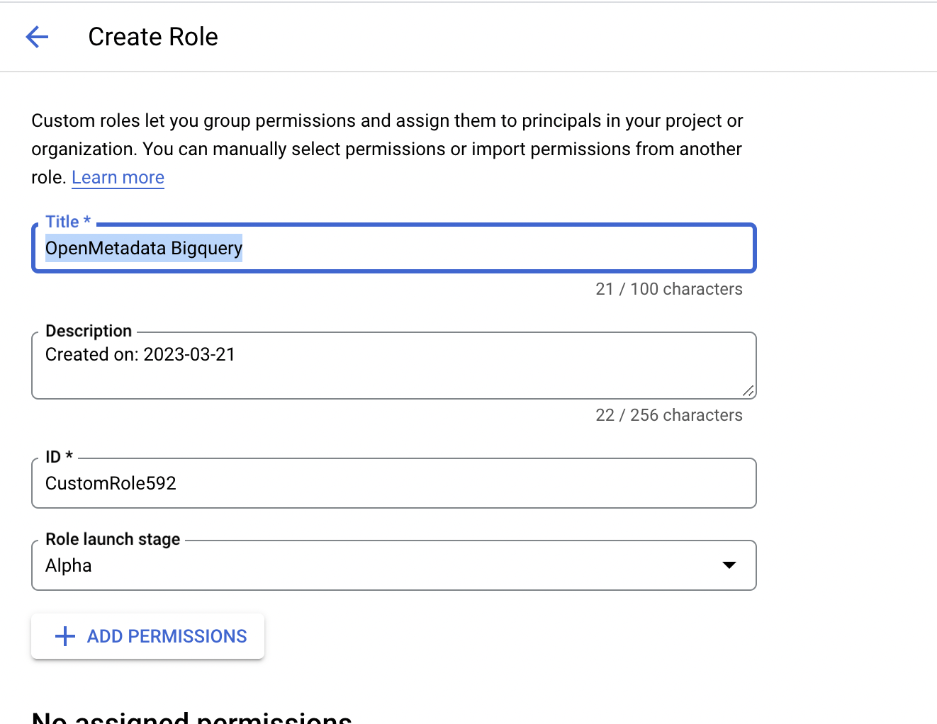Click the 22/256 character counter under Description

pyautogui.click(x=668, y=415)
